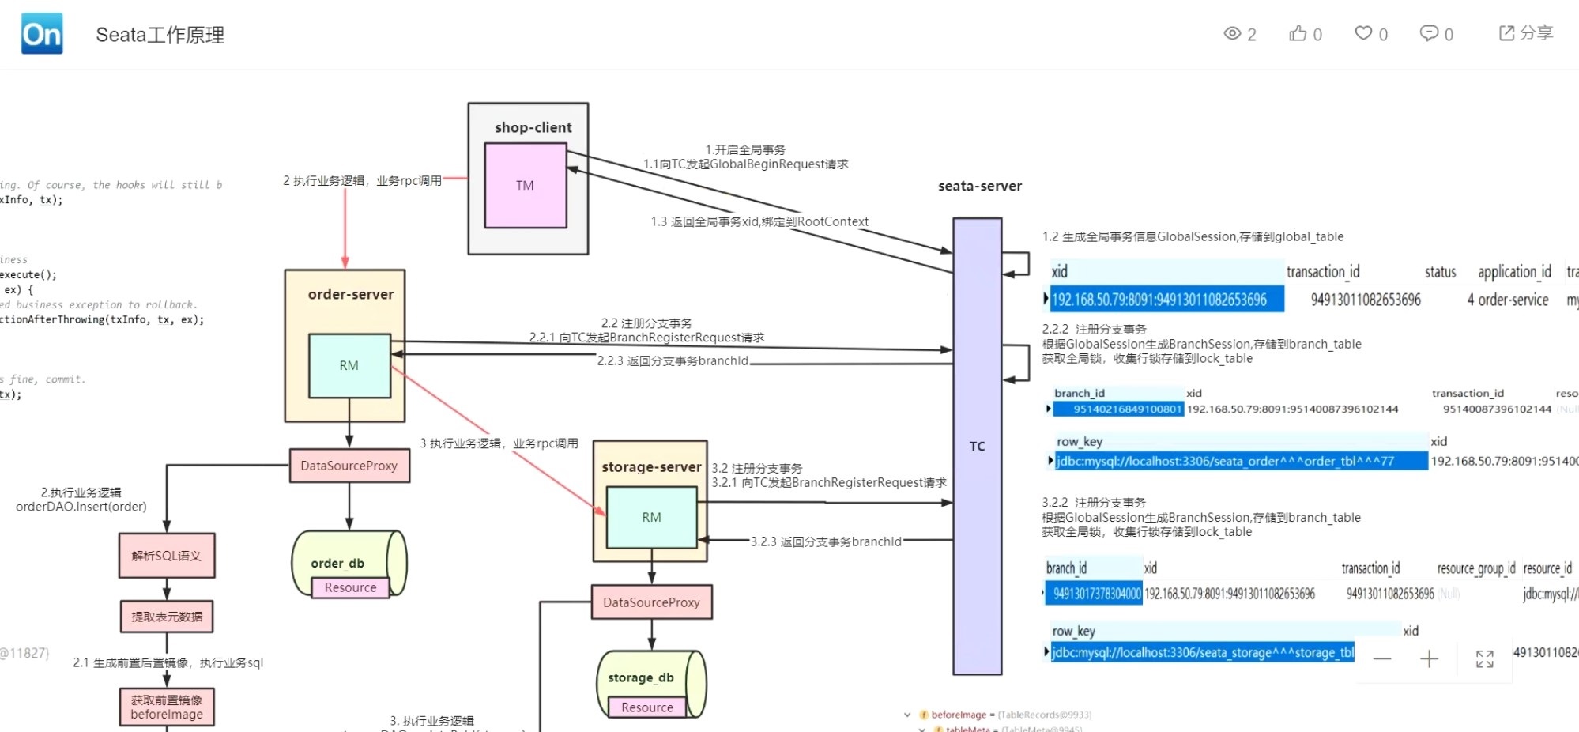
Task: Click the Resource label in order_db
Action: (x=351, y=587)
